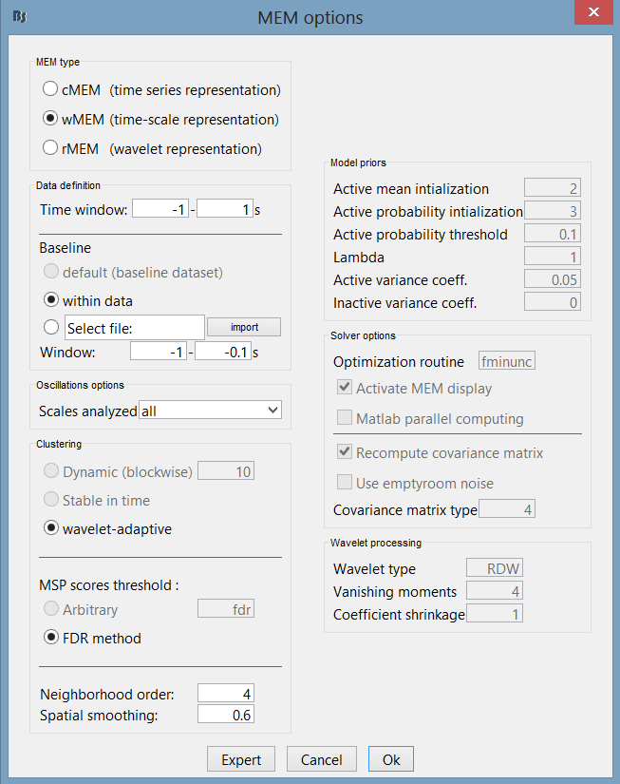Open the Scales analyzed dropdown
Screen dimensions: 620x784
pyautogui.click(x=211, y=411)
